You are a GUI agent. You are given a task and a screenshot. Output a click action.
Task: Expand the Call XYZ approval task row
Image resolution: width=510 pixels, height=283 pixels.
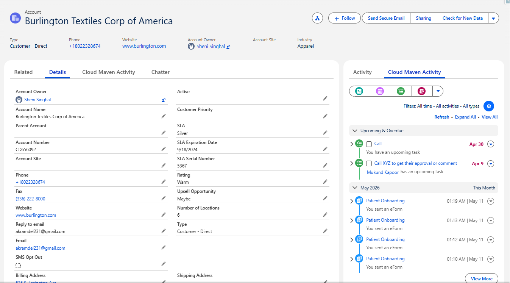tap(352, 164)
